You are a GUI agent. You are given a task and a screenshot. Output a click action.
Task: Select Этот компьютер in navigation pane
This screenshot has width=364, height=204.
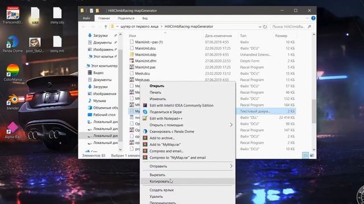[x=102, y=66]
